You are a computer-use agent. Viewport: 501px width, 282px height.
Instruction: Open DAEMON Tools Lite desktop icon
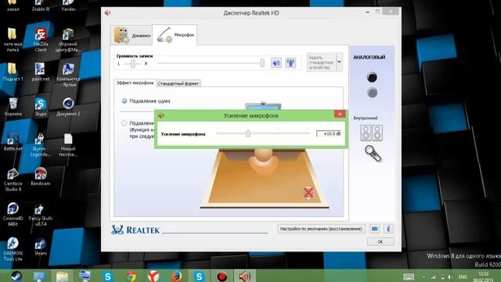click(13, 249)
